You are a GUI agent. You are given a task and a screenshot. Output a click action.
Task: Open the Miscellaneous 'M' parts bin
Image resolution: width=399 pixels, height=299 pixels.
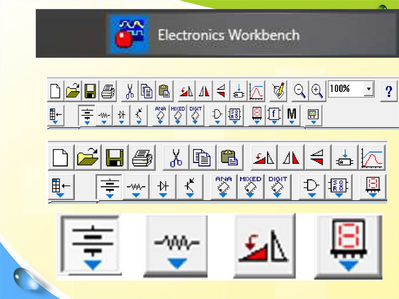point(291,115)
